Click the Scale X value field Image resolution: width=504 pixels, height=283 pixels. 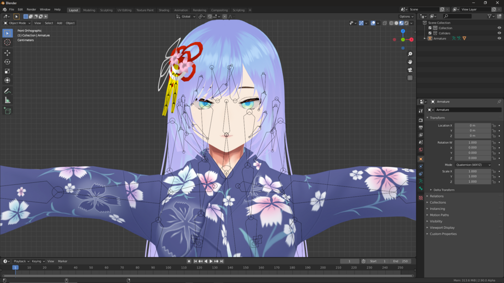(472, 171)
